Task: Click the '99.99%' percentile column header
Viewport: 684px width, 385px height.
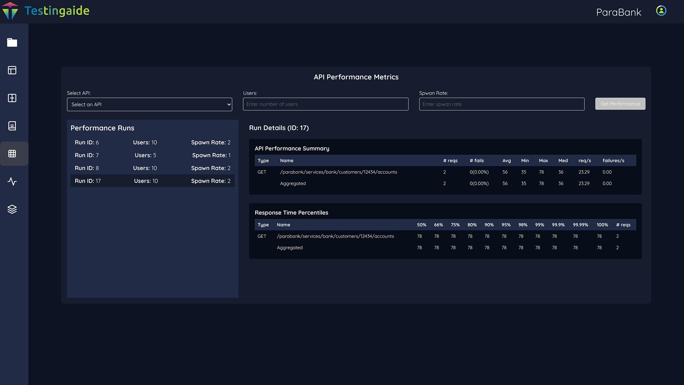Action: pyautogui.click(x=580, y=225)
